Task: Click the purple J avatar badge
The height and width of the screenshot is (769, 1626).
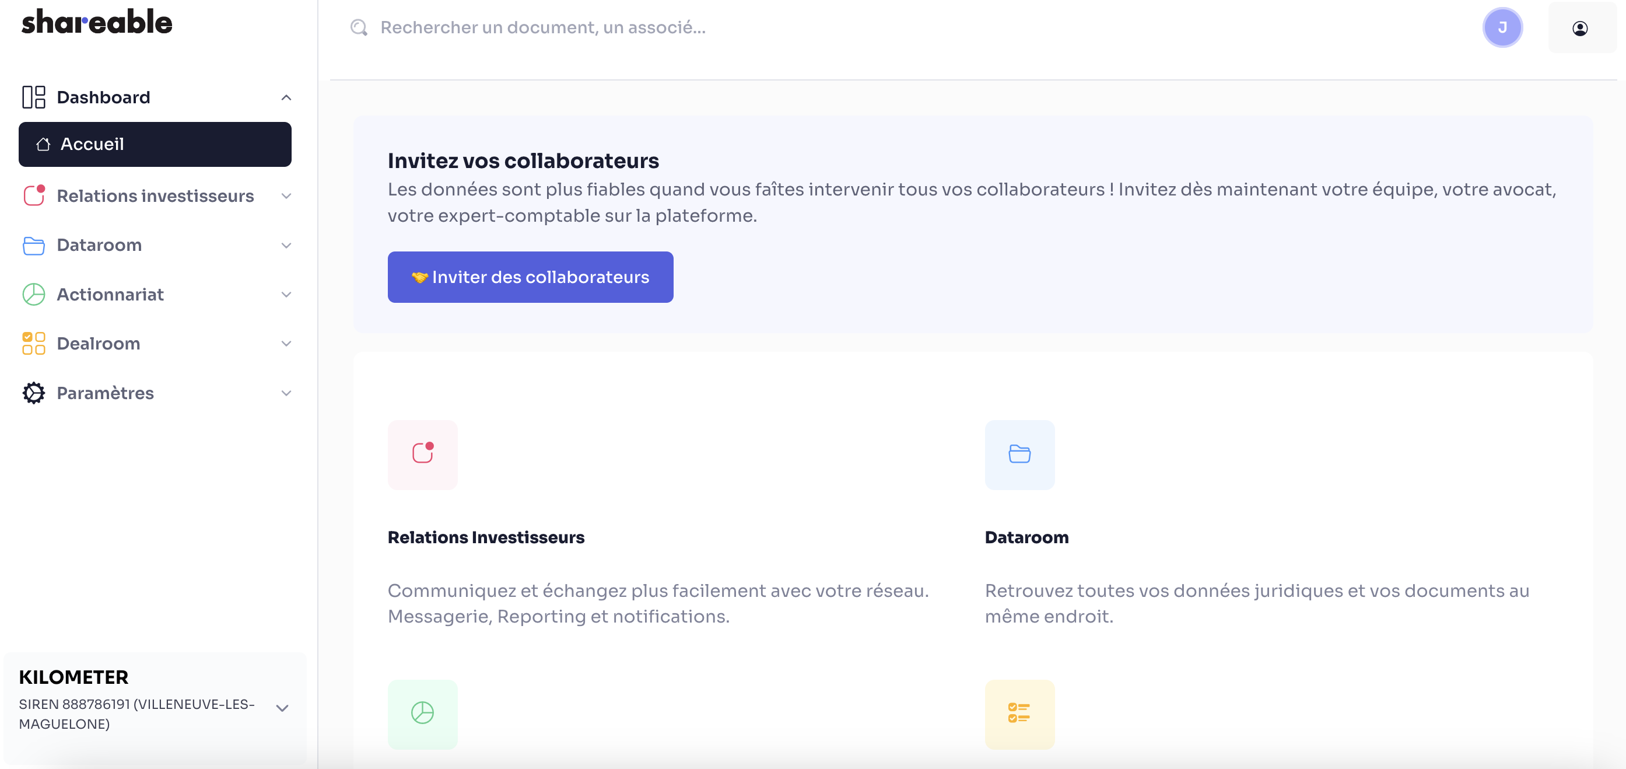Action: click(1503, 27)
